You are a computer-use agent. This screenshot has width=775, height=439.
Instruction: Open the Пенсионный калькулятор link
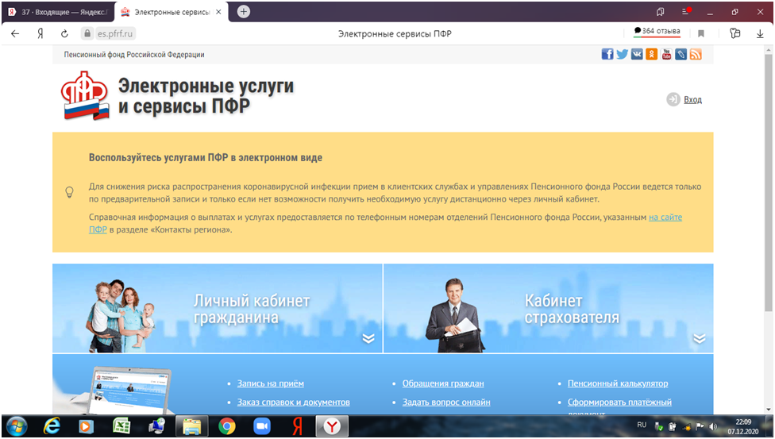tap(617, 383)
